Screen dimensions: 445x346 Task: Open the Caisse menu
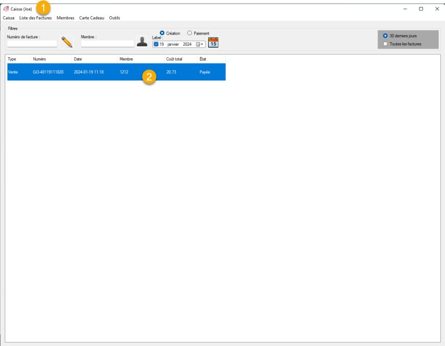tap(9, 18)
